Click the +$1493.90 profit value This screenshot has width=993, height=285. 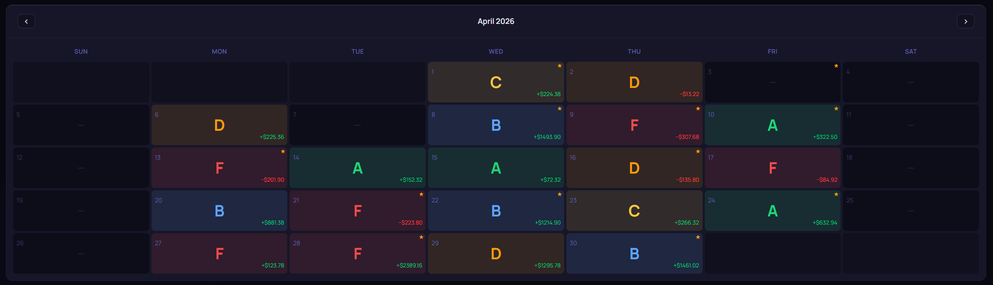point(547,137)
